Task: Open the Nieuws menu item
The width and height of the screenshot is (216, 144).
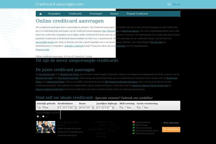Action: pyautogui.click(x=114, y=14)
